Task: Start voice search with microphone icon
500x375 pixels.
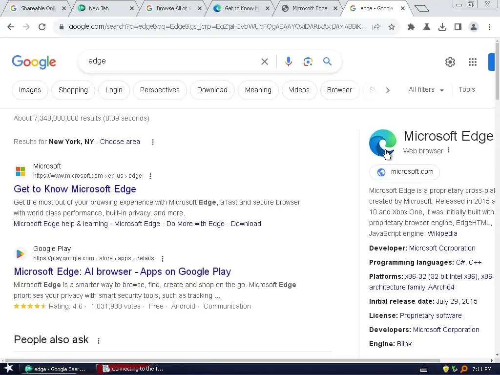Action: 289,61
